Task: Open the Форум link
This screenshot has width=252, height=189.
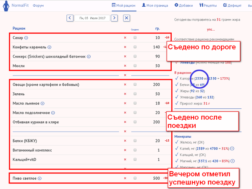Action: pyautogui.click(x=38, y=6)
